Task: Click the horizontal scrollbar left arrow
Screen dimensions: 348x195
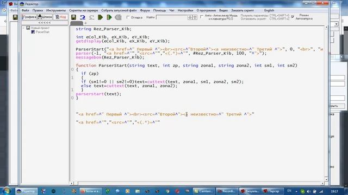Action: [x=72, y=183]
